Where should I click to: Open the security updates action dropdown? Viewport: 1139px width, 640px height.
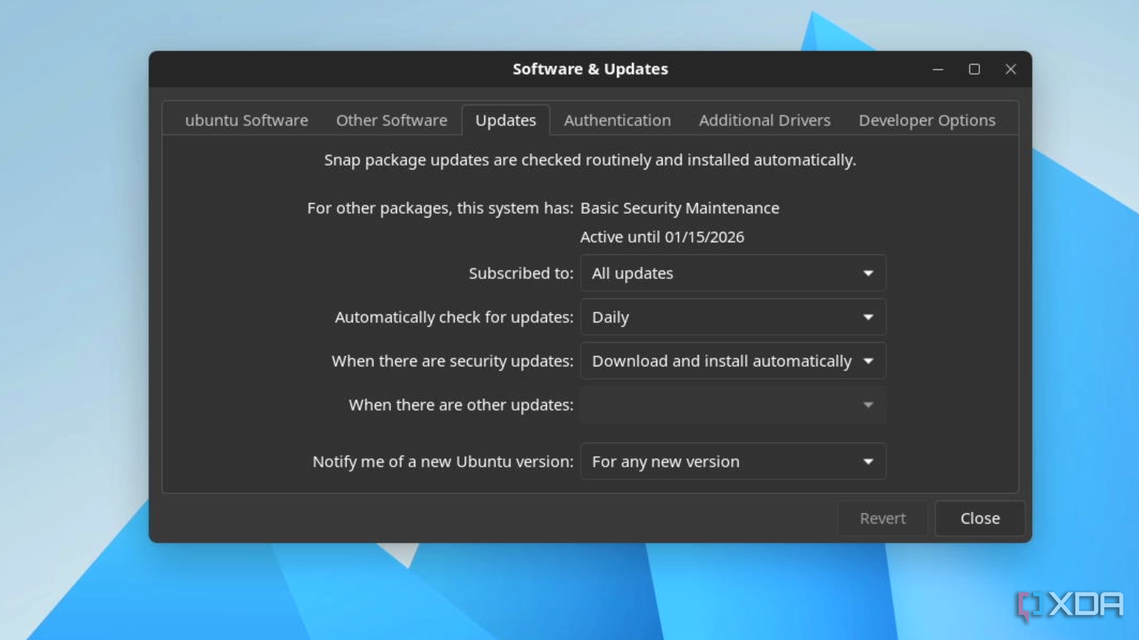733,361
